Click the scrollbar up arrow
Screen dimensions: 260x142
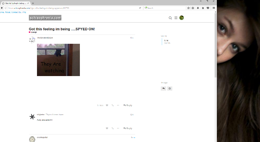[x=215, y=12]
